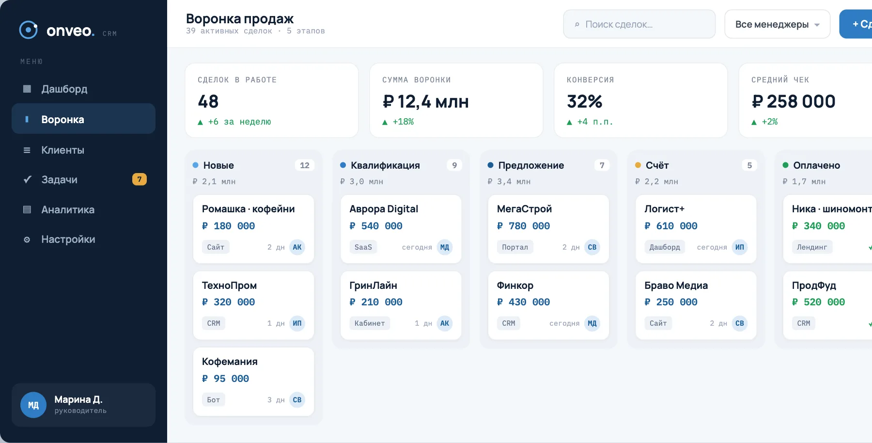
Task: Click the Логист+ deal title
Action: (665, 209)
